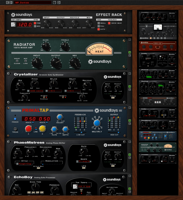Toggle the PrimalTap Freeze button
The height and width of the screenshot is (200, 183).
click(x=15, y=119)
